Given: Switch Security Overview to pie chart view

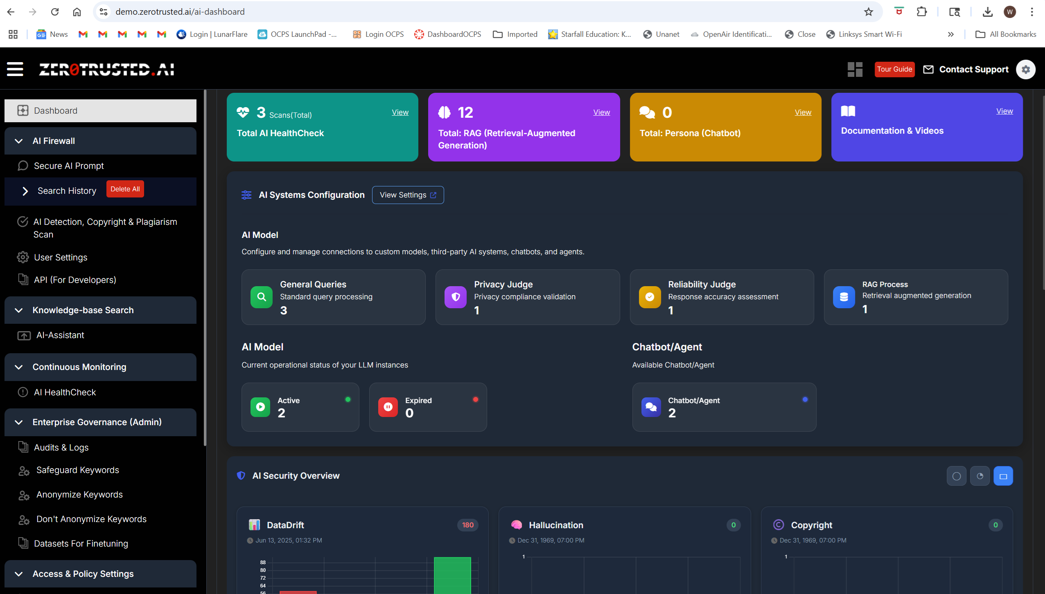Looking at the screenshot, I should click(980, 476).
